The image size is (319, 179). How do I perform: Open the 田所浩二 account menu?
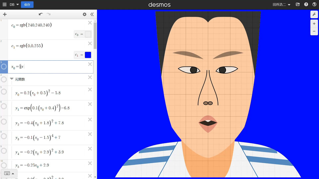[281, 5]
